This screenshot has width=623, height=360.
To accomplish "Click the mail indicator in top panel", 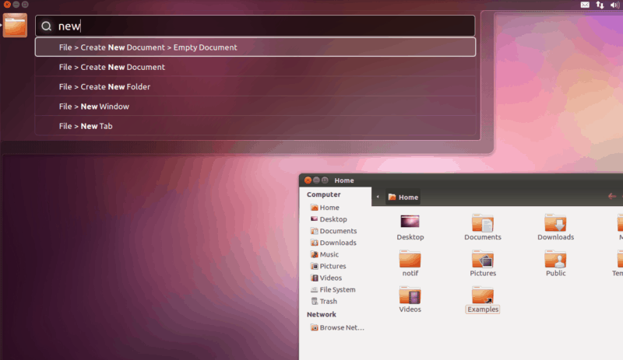I will [585, 5].
